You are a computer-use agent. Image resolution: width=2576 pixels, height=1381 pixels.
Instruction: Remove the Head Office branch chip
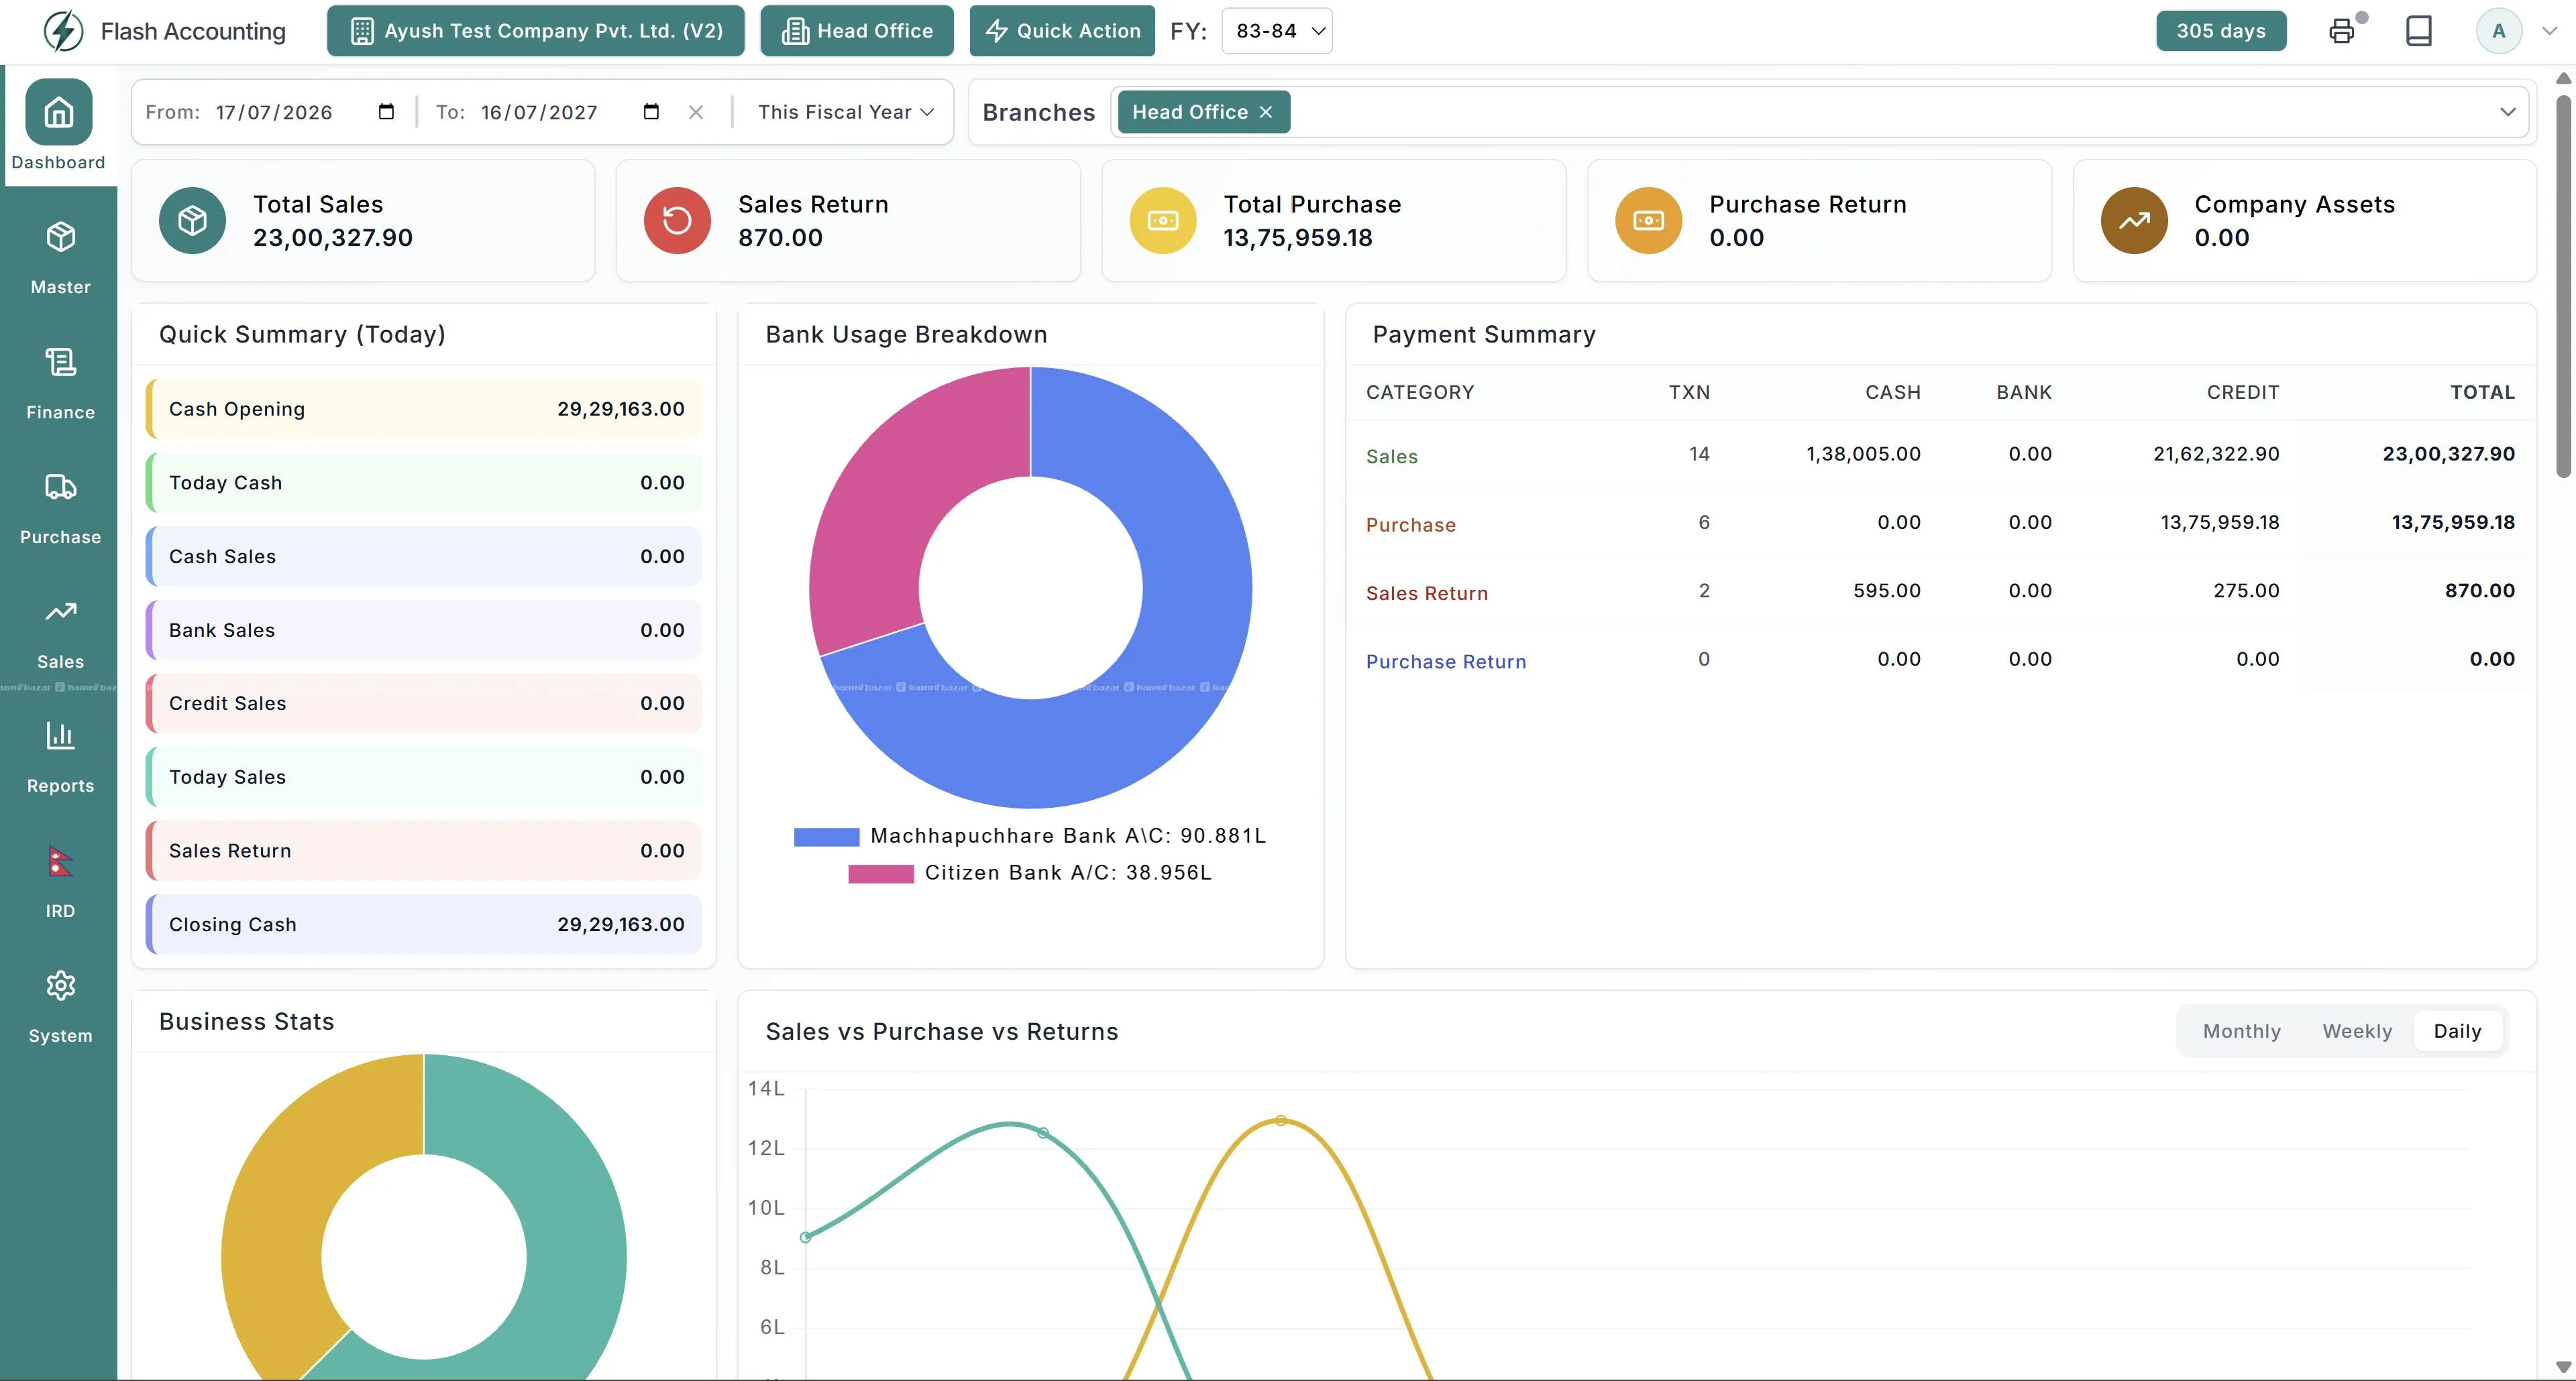(1266, 112)
